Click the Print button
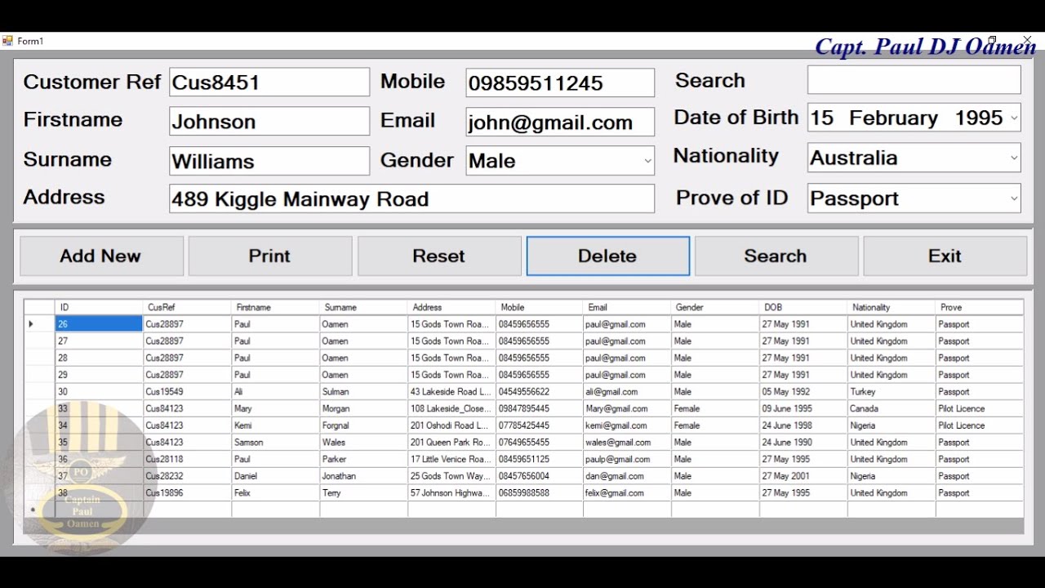 click(270, 256)
